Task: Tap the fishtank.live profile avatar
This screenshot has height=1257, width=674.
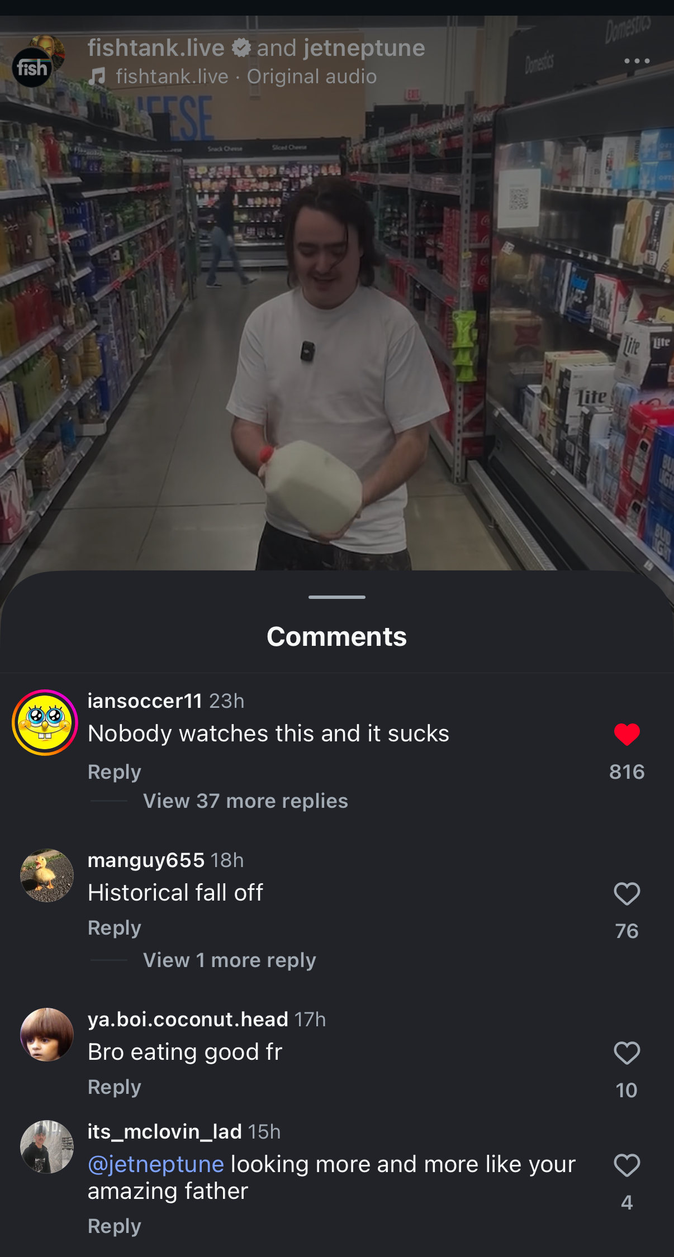Action: (32, 68)
